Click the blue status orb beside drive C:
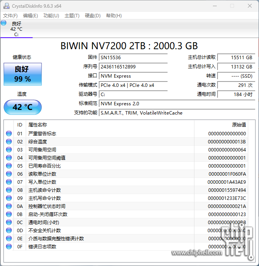Screen dimensions: 259x266 3,23
